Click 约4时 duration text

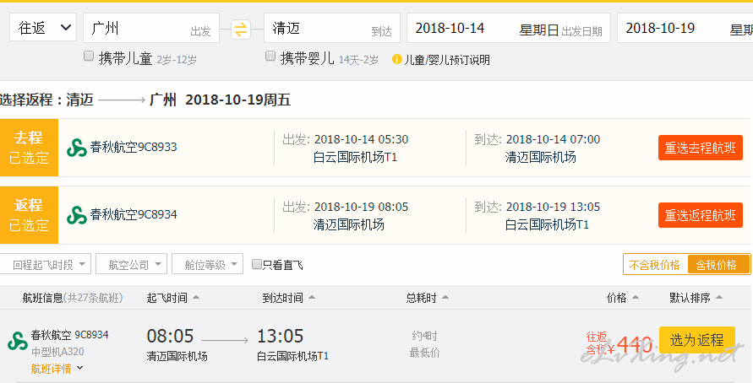(424, 336)
